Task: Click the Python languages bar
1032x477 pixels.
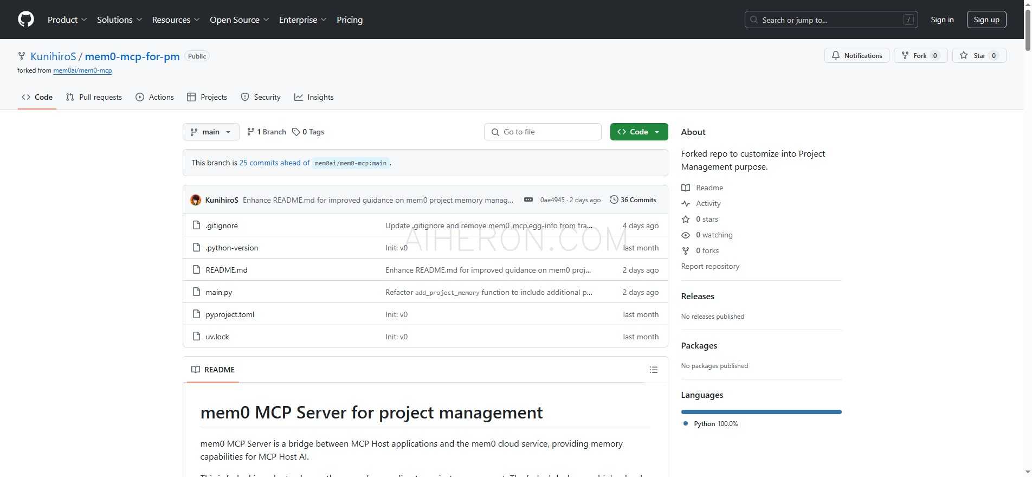Action: point(761,412)
